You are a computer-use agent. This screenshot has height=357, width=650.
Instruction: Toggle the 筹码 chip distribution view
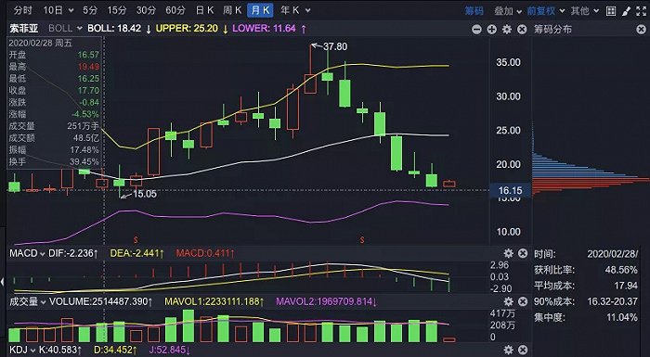tap(474, 11)
